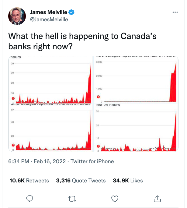
Task: Click the retweet arrows icon
Action: (x=72, y=199)
